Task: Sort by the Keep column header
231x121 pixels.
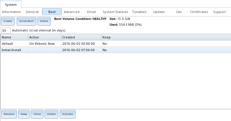Action: [x=166, y=37]
